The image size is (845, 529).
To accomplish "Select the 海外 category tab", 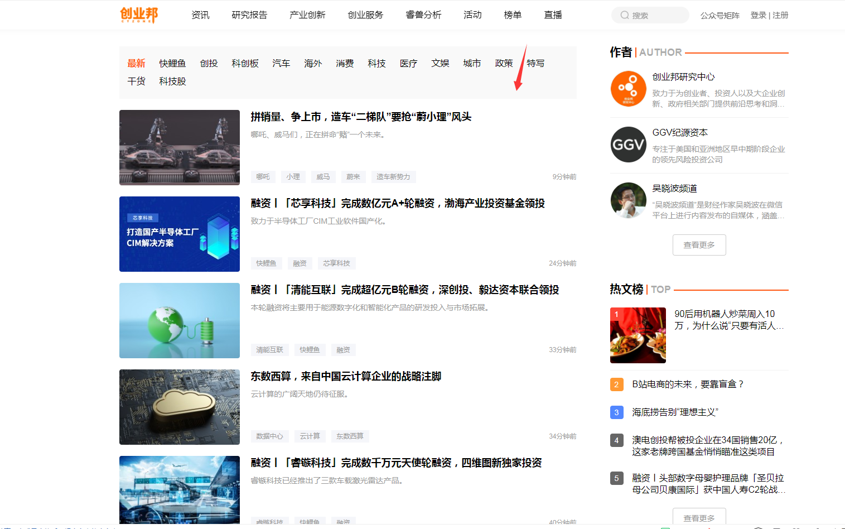I will pyautogui.click(x=313, y=64).
